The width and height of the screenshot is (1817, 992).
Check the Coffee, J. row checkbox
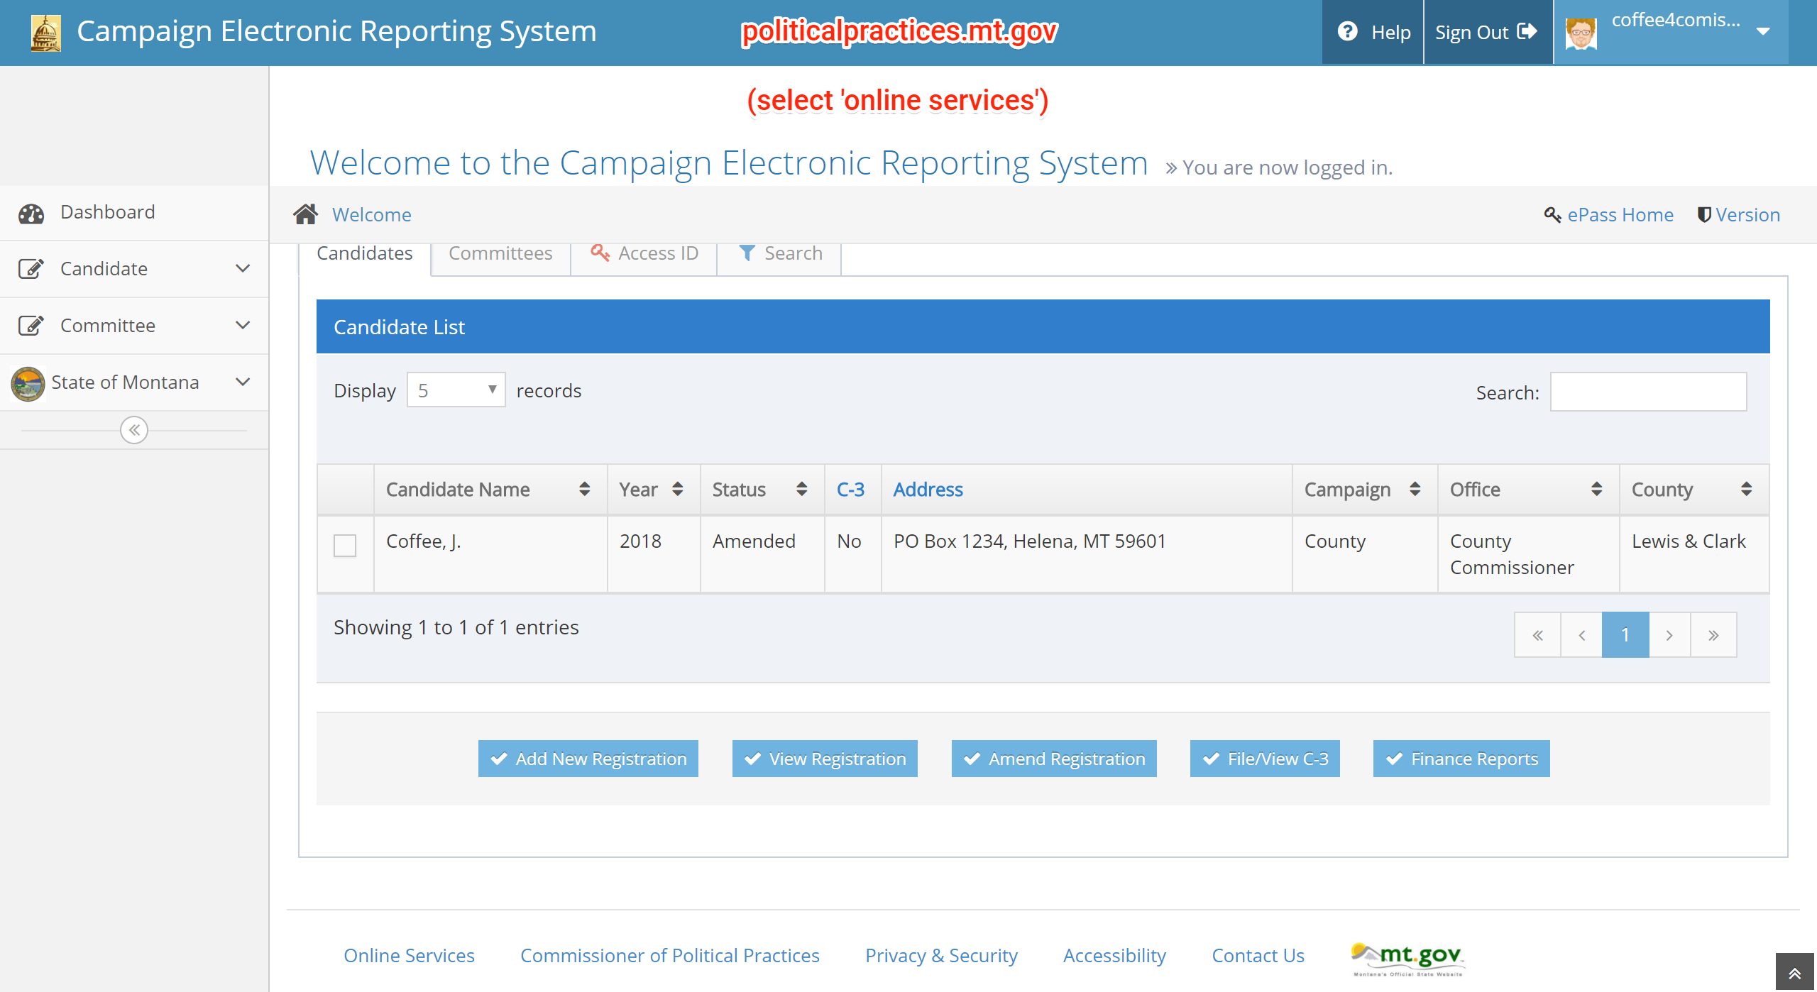coord(345,545)
